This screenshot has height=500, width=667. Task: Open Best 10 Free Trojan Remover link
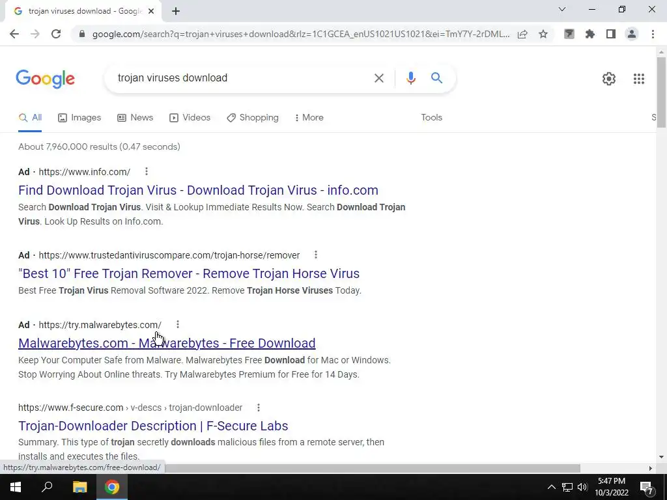189,273
